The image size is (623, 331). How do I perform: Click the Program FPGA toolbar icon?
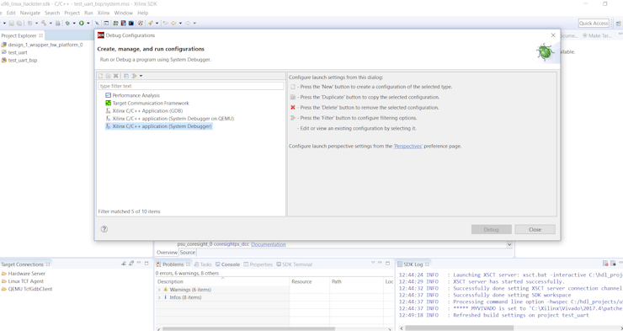115,23
